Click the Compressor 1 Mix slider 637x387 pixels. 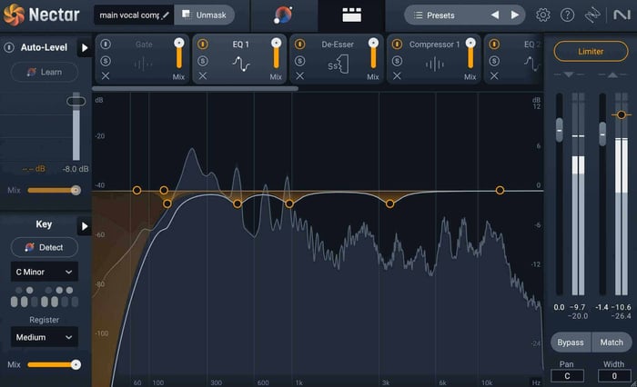[x=470, y=54]
